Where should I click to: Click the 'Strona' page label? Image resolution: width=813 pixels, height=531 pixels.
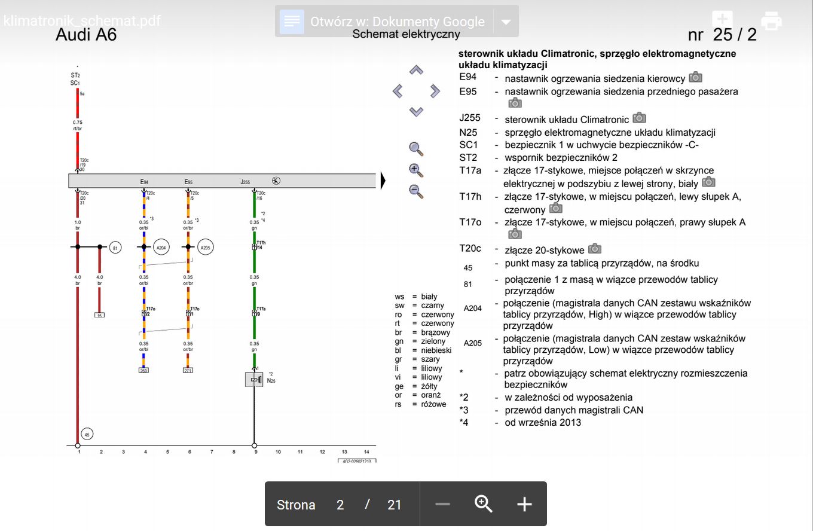pyautogui.click(x=296, y=505)
